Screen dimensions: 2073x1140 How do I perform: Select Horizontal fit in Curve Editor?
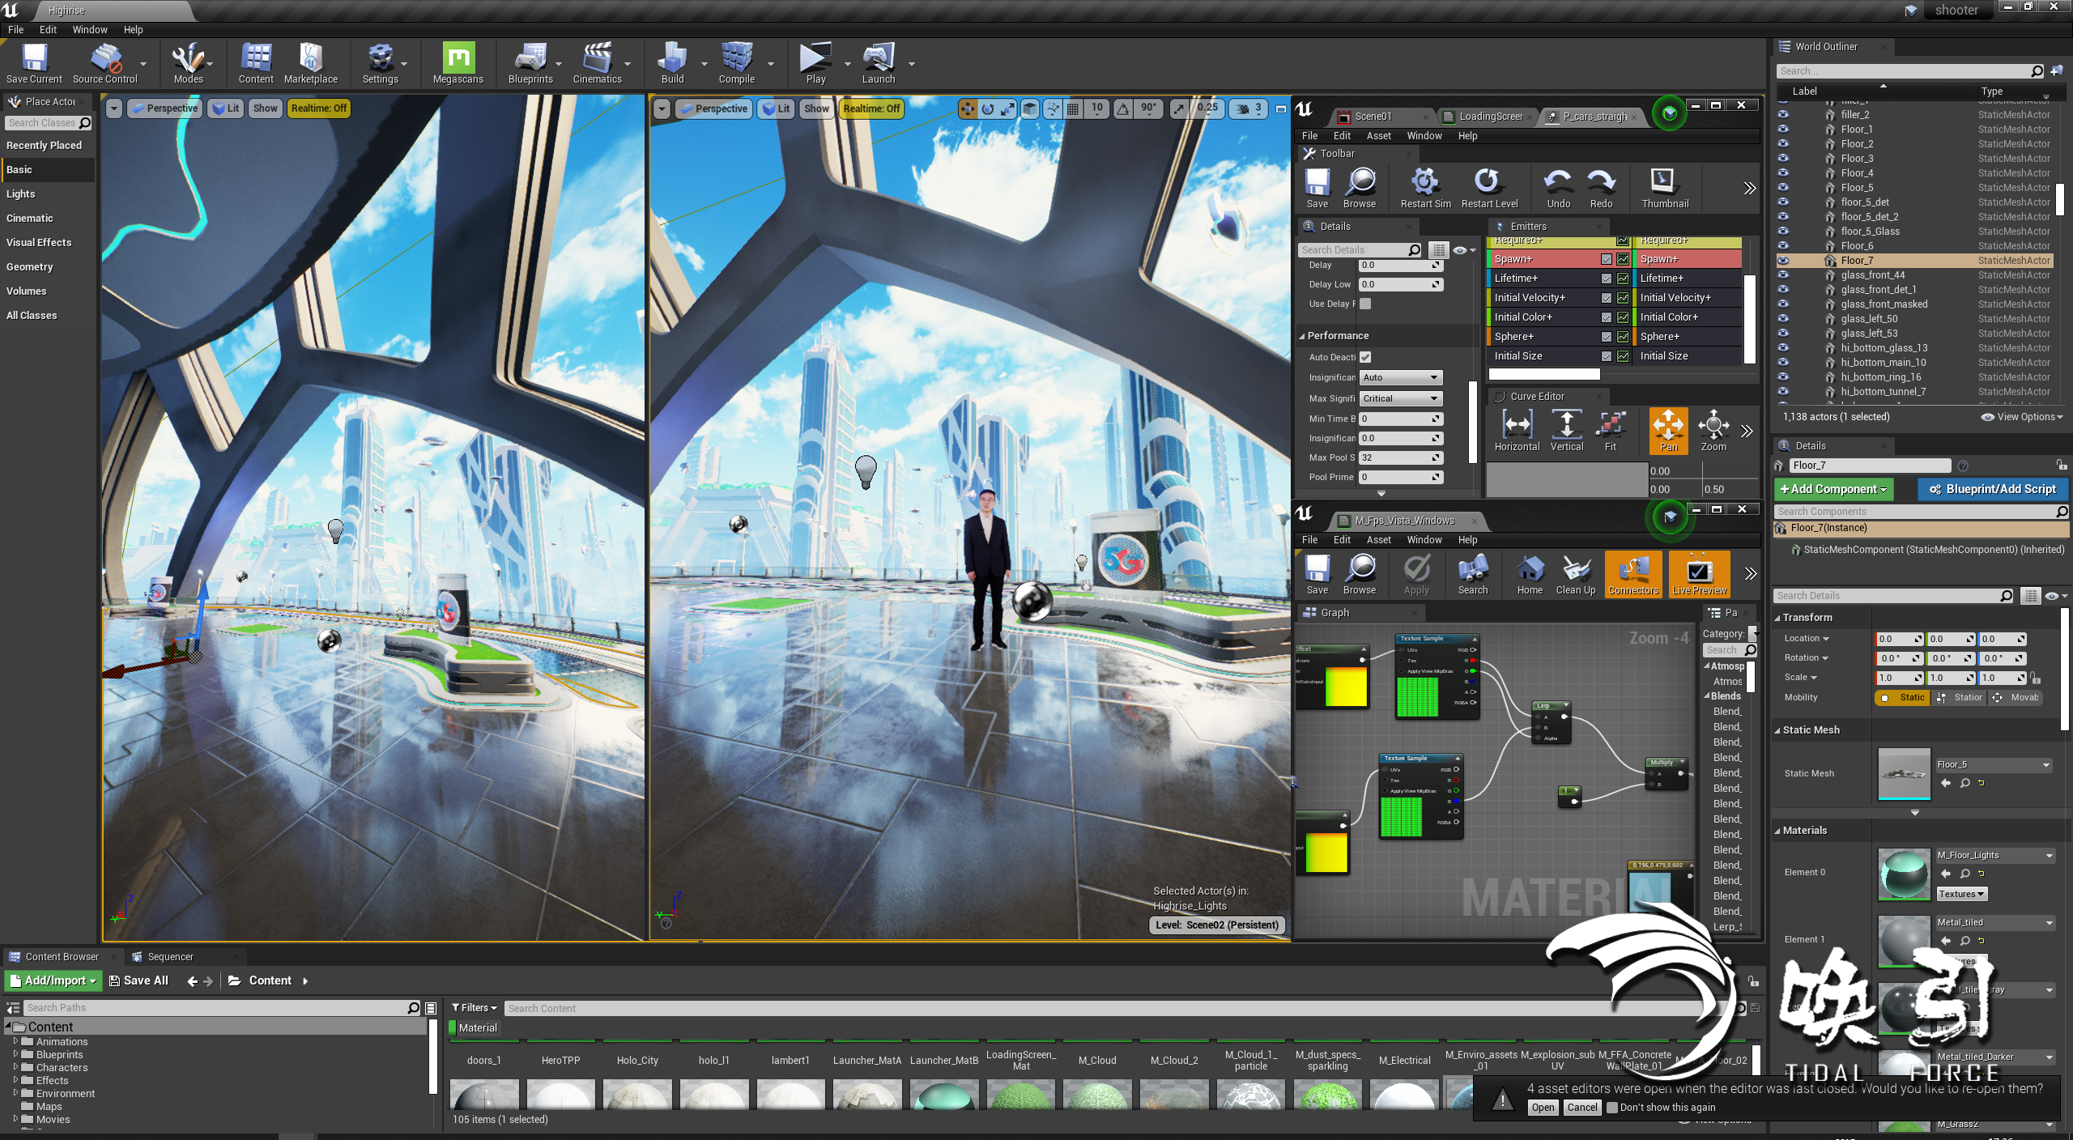point(1517,431)
